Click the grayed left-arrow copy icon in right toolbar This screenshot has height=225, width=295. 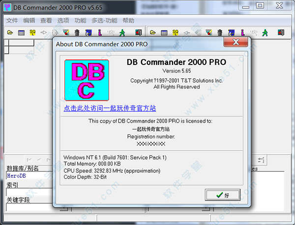click(187, 32)
